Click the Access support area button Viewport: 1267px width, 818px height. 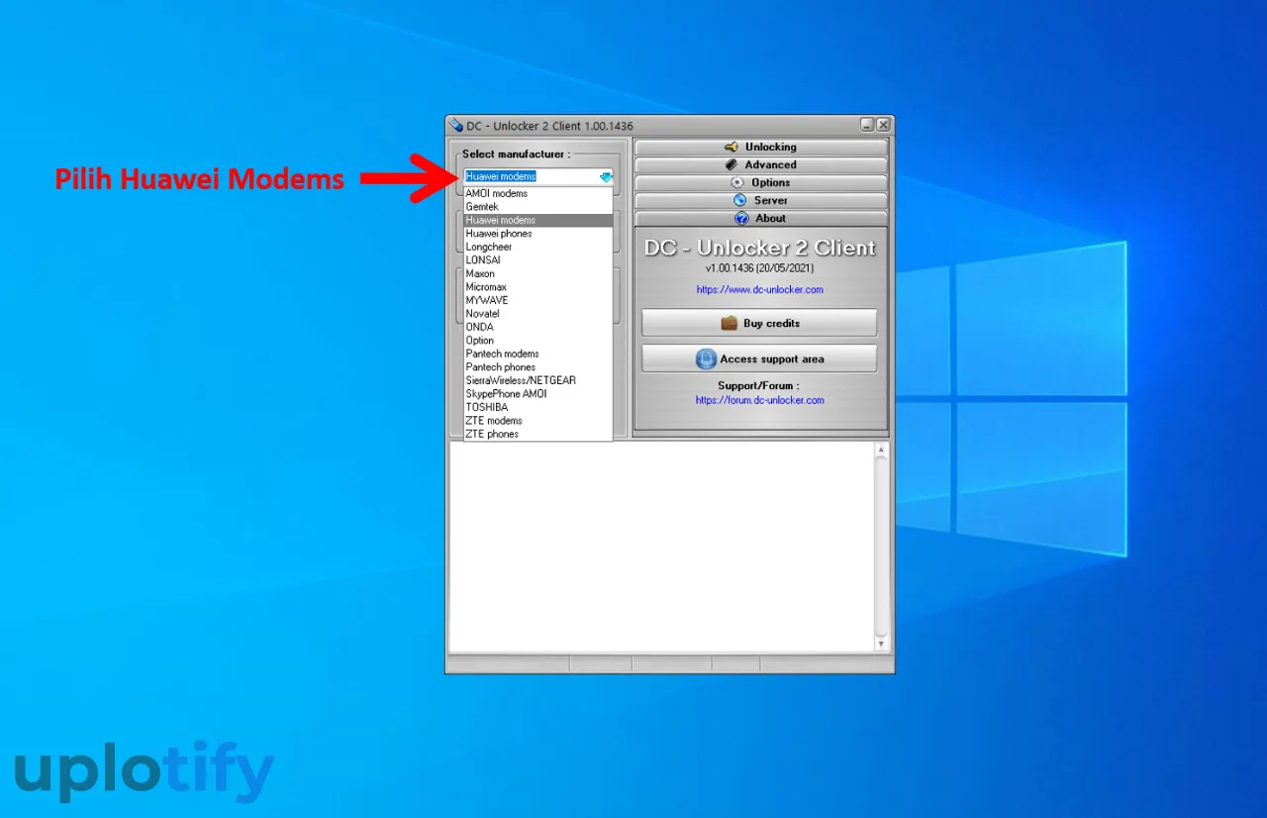759,358
